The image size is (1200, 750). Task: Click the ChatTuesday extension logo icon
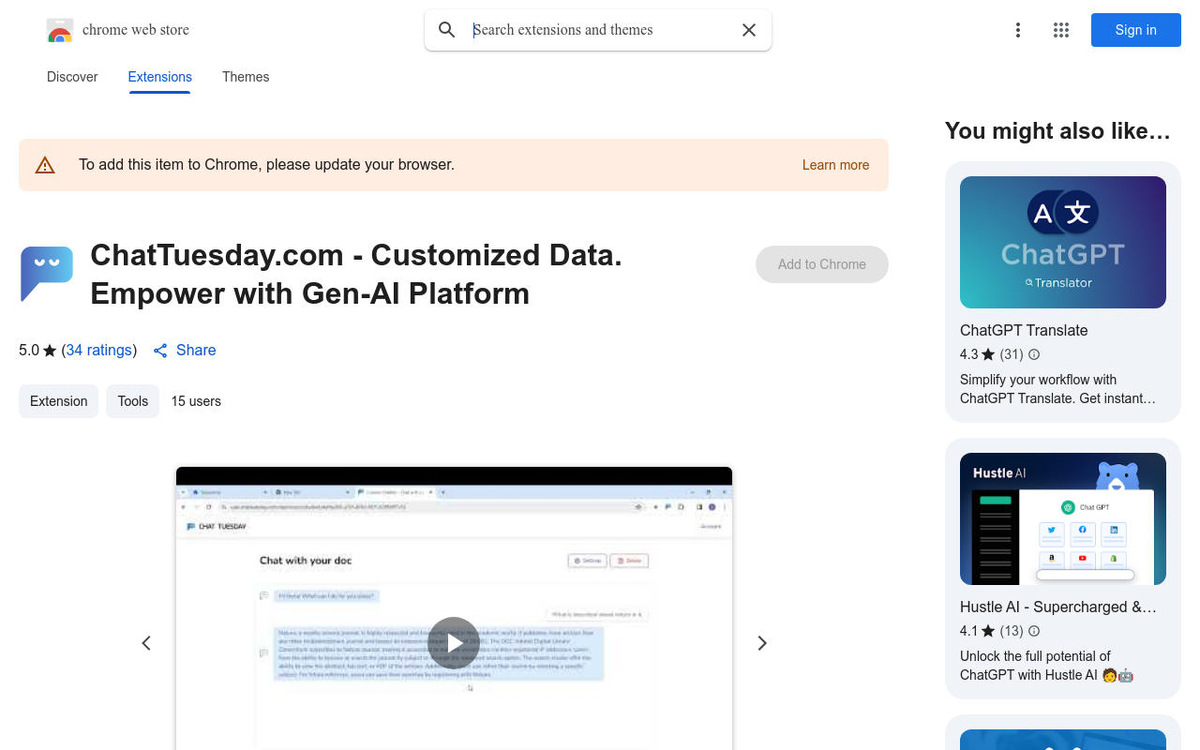tap(47, 274)
